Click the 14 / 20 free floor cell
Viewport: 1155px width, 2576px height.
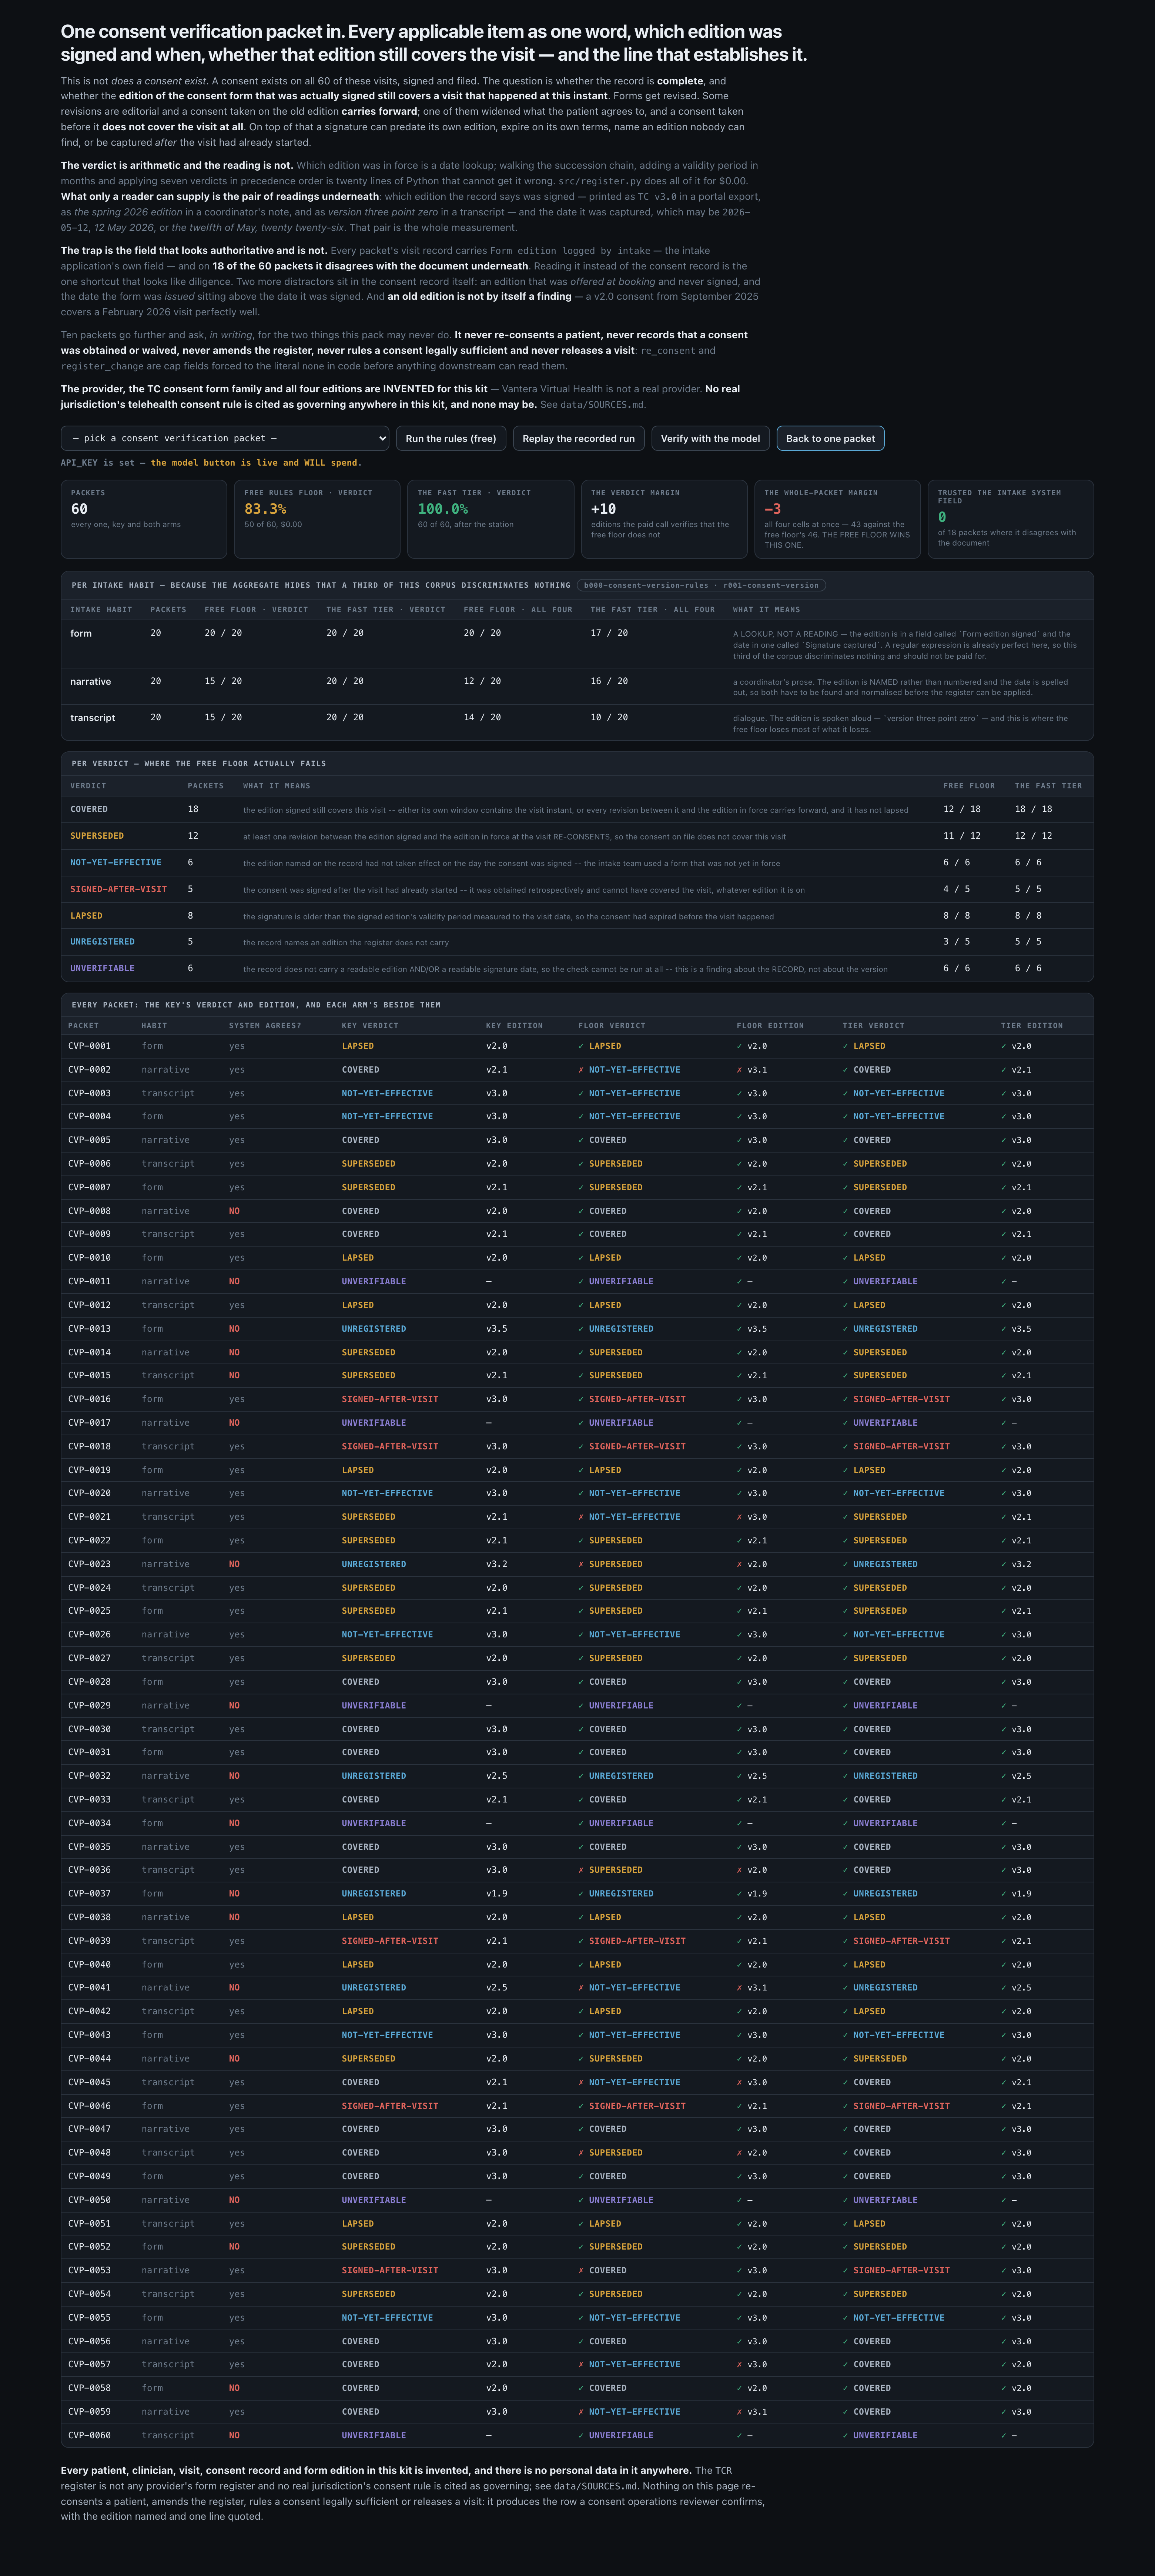pos(482,717)
